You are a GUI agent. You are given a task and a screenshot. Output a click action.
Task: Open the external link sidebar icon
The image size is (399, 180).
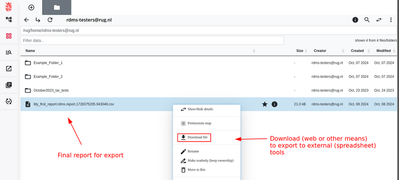point(8,68)
